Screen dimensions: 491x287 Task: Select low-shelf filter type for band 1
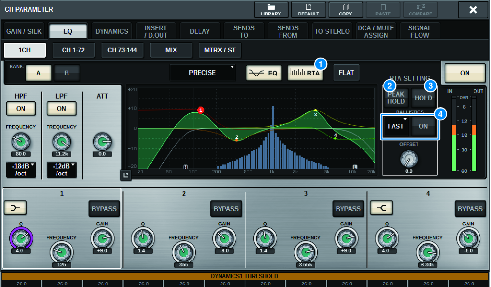pos(15,208)
